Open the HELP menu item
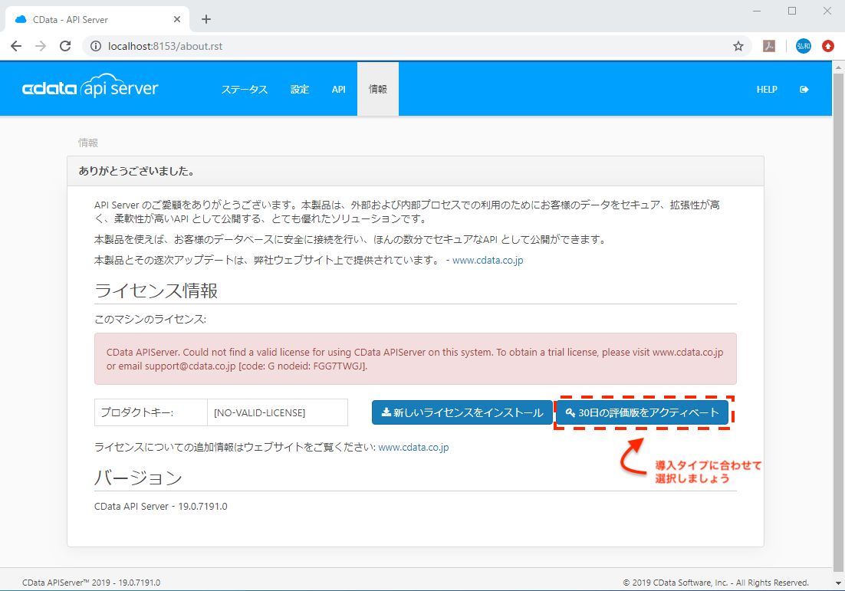Viewport: 845px width, 591px height. tap(766, 90)
